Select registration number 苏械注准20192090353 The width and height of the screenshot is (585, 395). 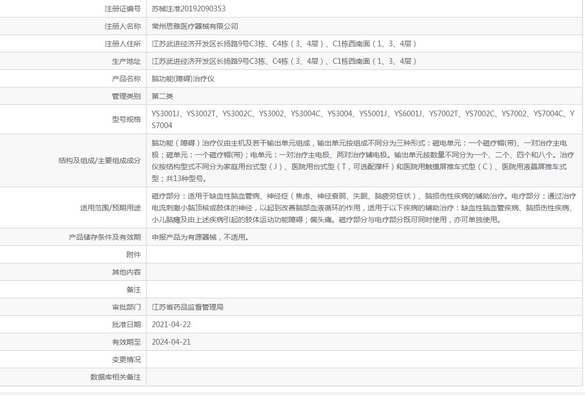(189, 9)
